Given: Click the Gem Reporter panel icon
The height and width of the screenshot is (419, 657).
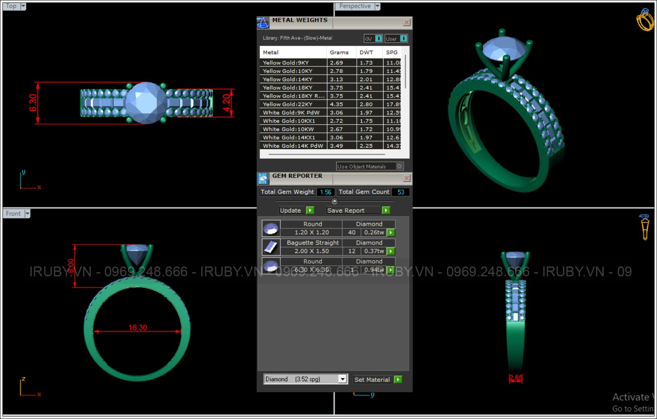Looking at the screenshot, I should point(263,179).
